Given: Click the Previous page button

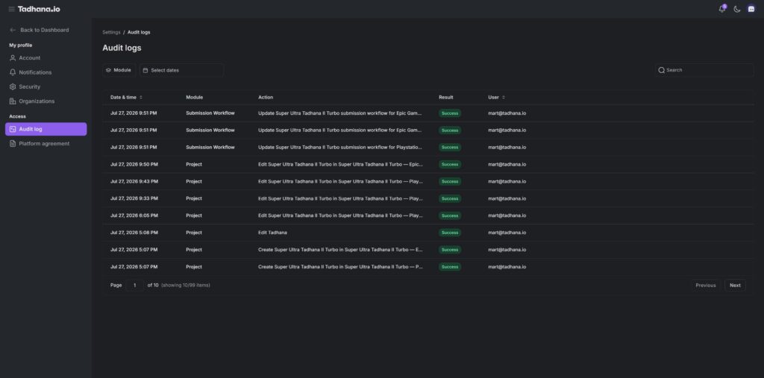Looking at the screenshot, I should coord(706,286).
